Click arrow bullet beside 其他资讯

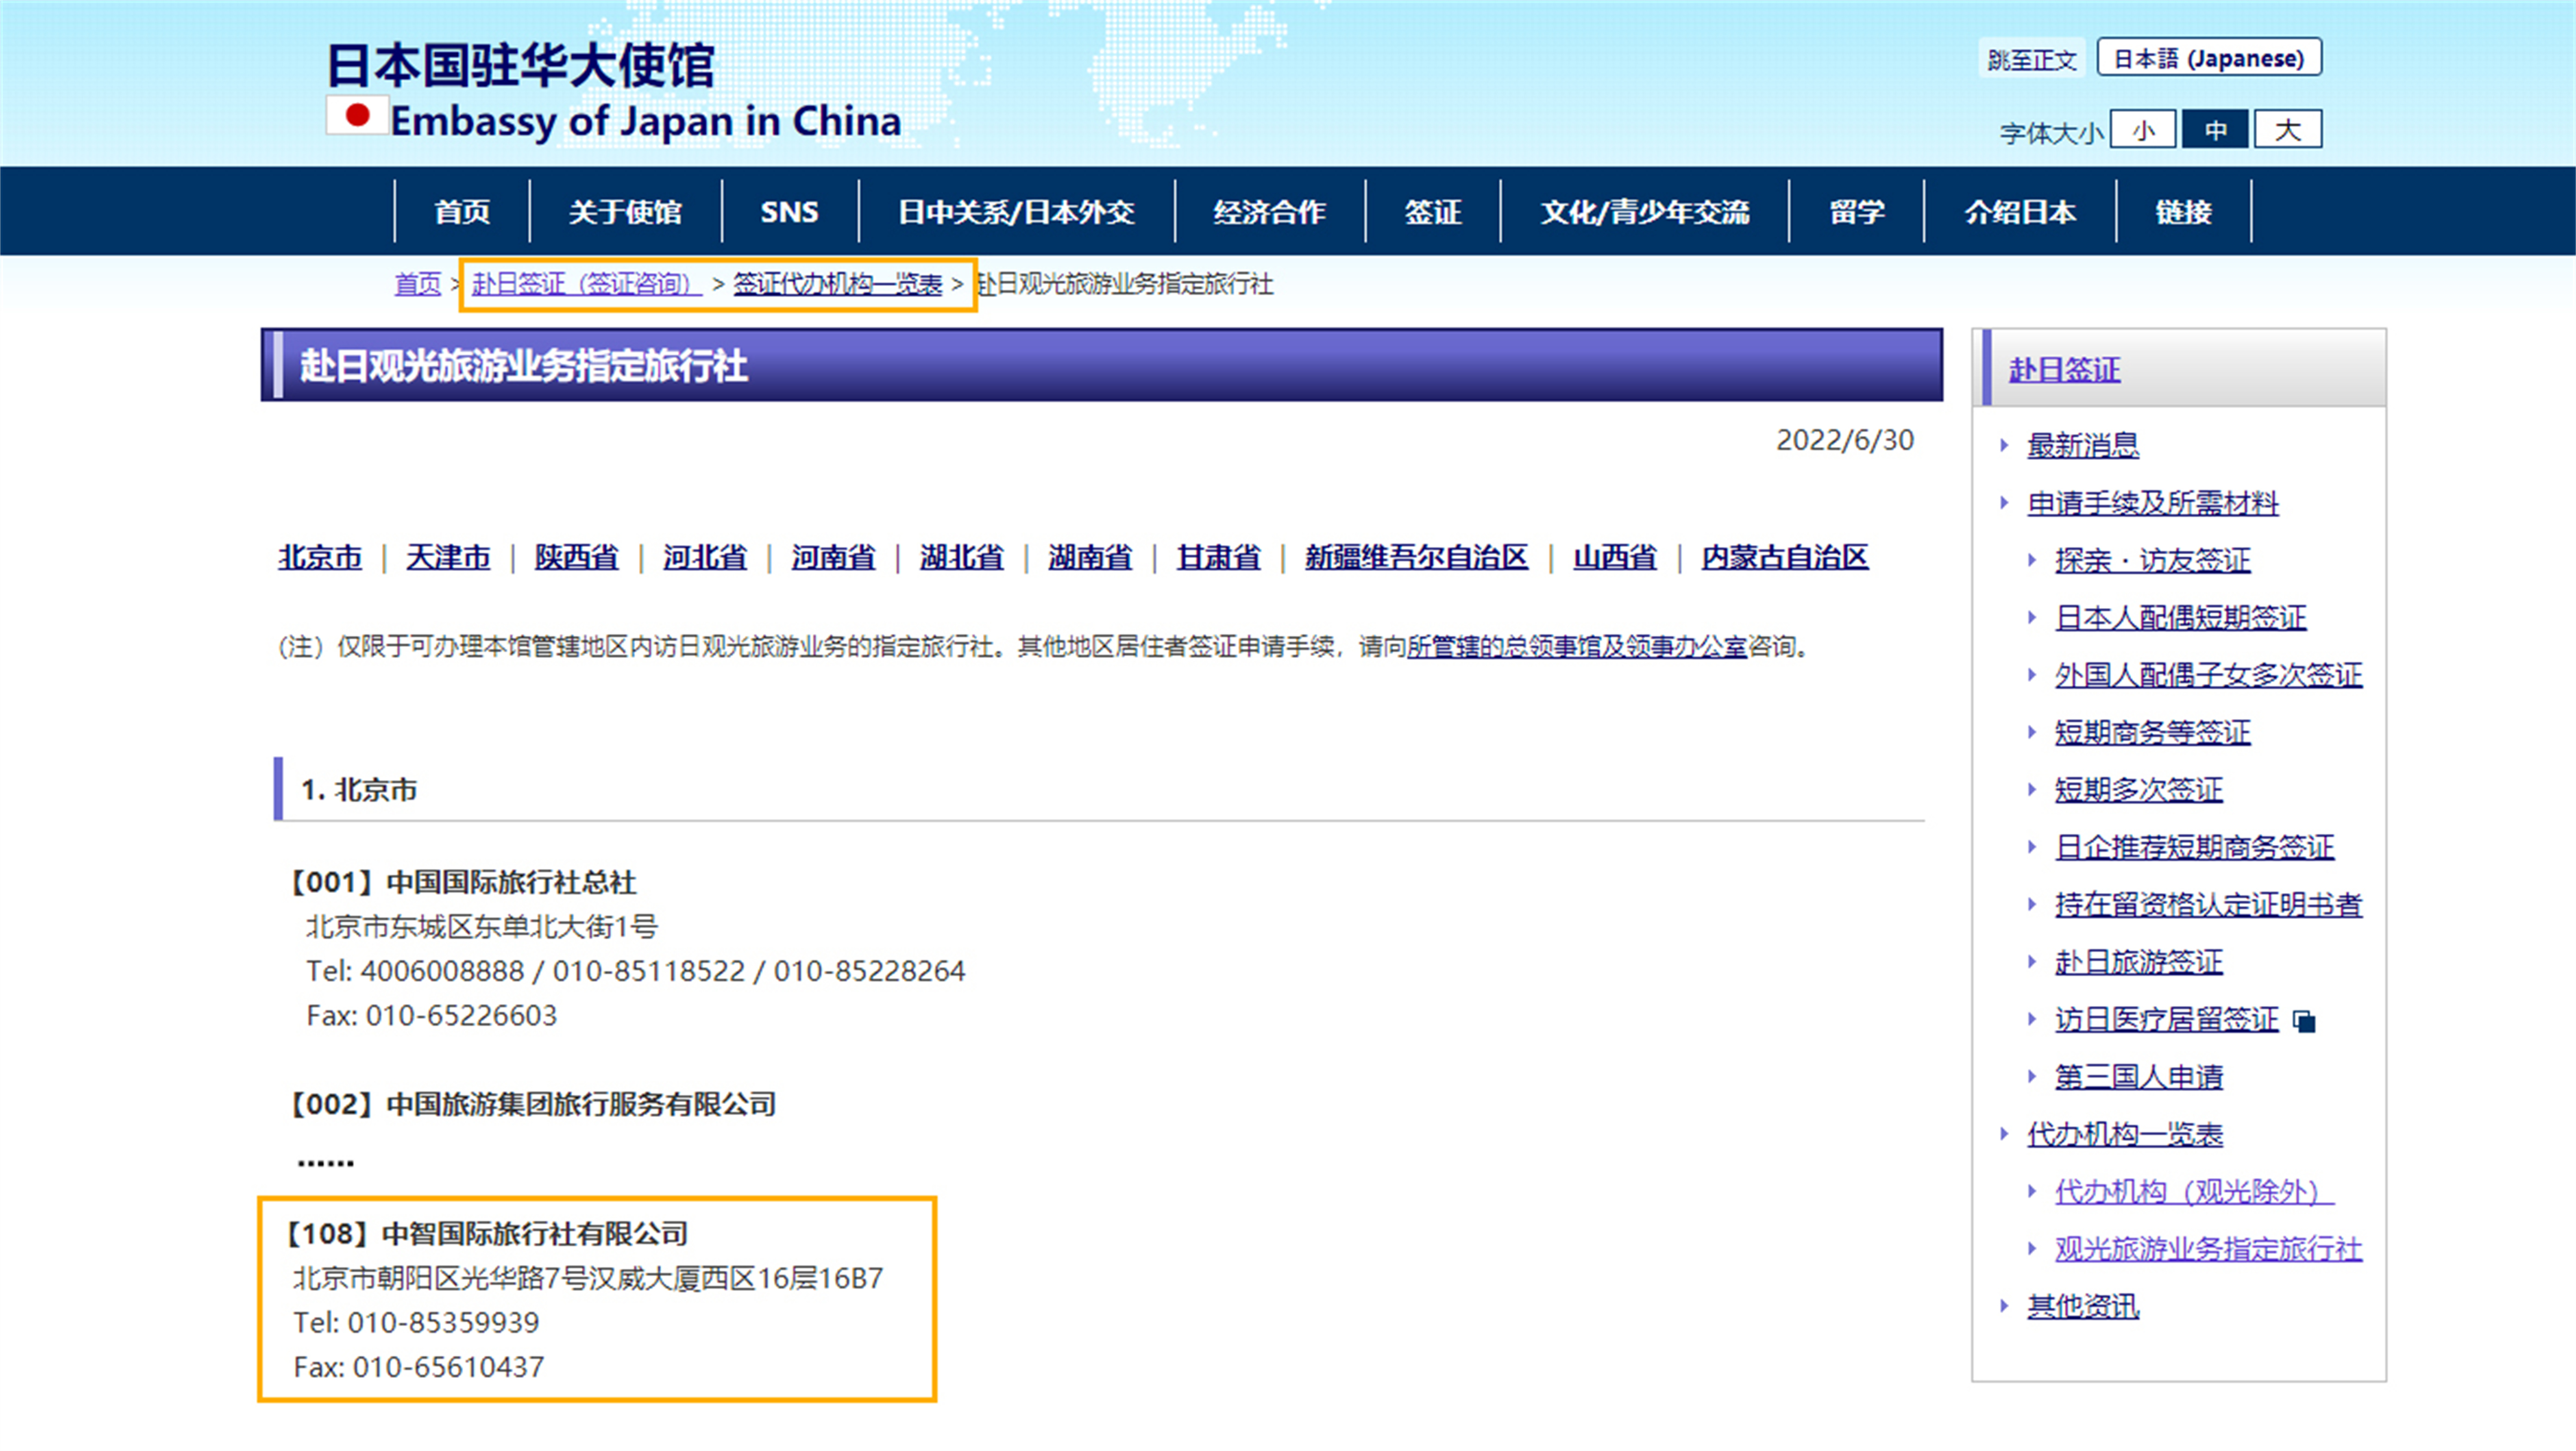click(x=2004, y=1306)
